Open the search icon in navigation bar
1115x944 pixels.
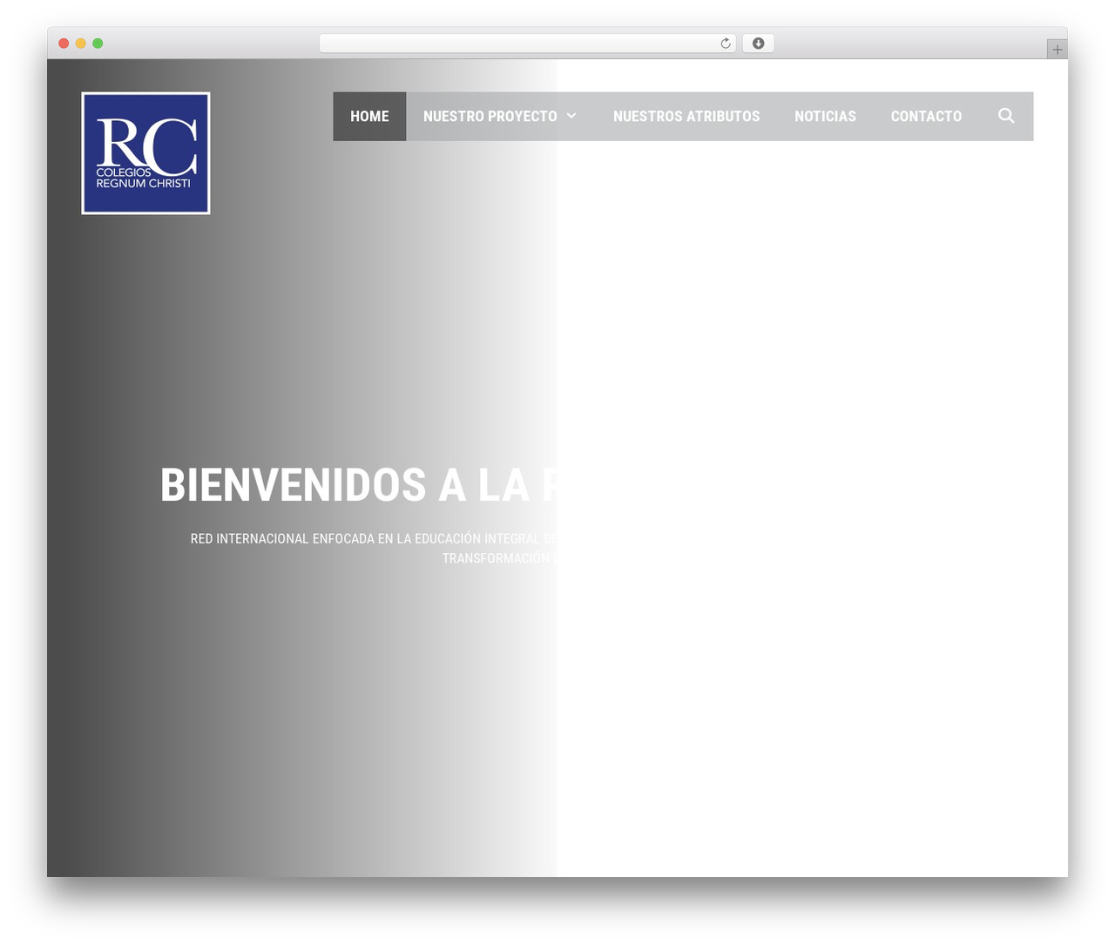1006,116
